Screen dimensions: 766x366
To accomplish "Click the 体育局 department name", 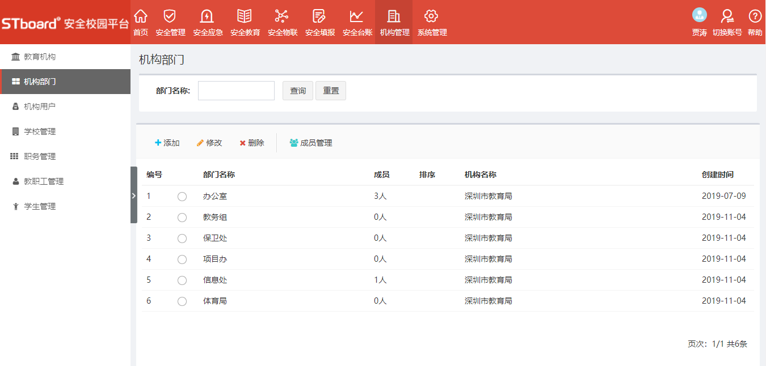I will (x=215, y=301).
